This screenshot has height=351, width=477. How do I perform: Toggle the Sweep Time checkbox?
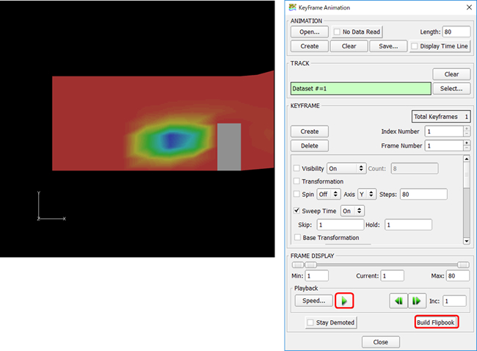pyautogui.click(x=296, y=211)
